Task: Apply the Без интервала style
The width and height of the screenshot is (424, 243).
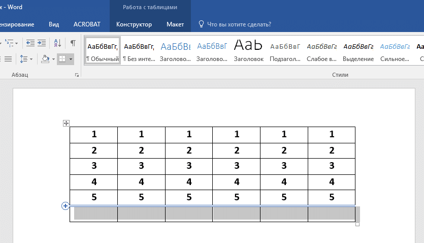Action: 139,52
